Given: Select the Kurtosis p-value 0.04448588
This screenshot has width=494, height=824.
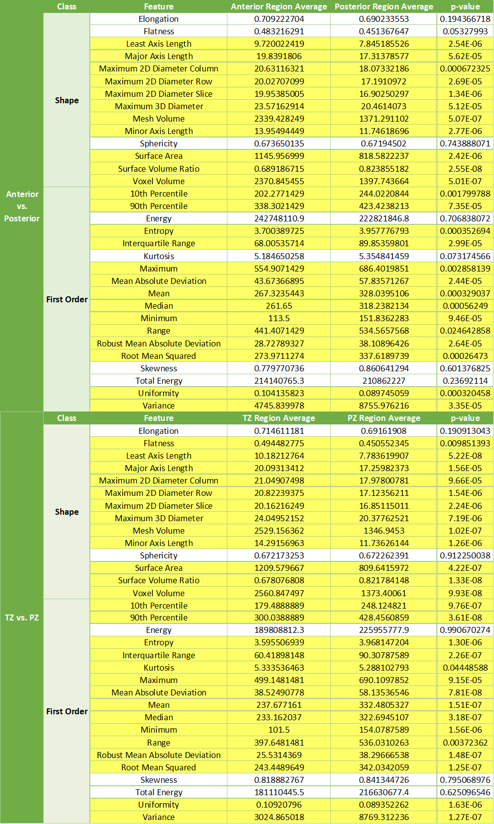Looking at the screenshot, I should [465, 668].
